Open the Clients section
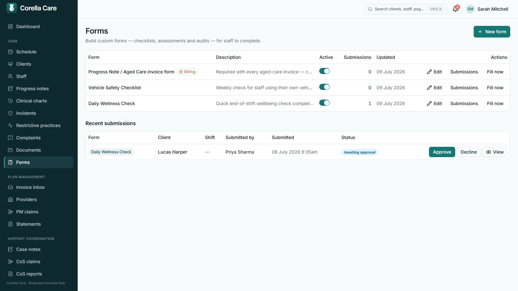 tap(39, 64)
